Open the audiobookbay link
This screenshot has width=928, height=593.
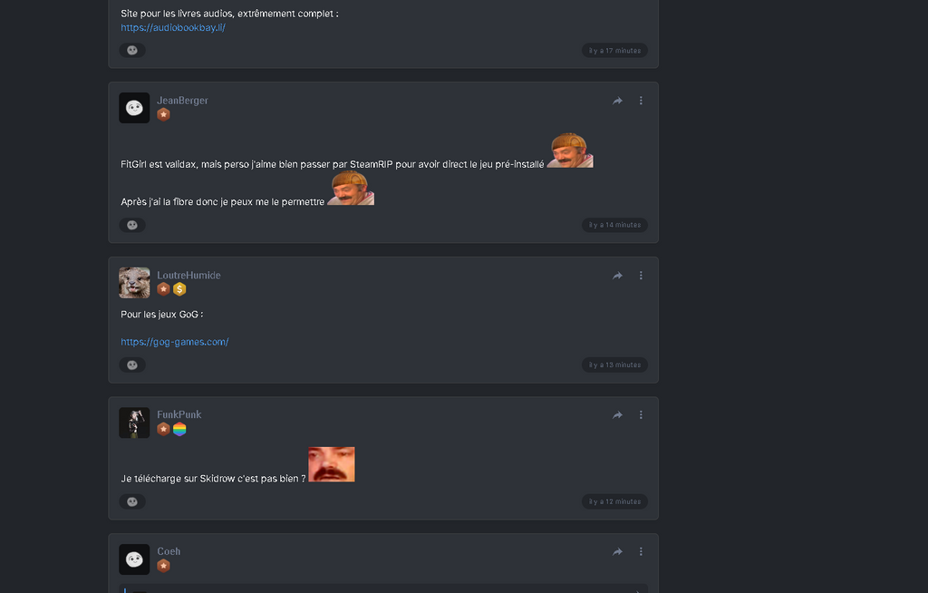(173, 27)
